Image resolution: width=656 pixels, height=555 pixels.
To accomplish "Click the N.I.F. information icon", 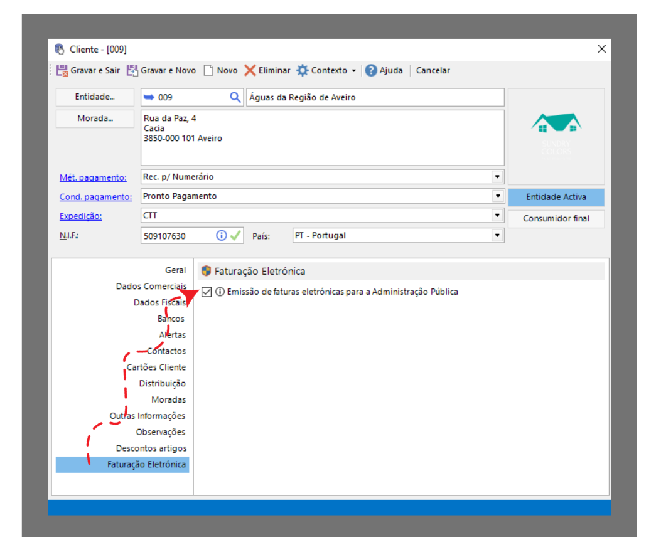I will pos(221,236).
